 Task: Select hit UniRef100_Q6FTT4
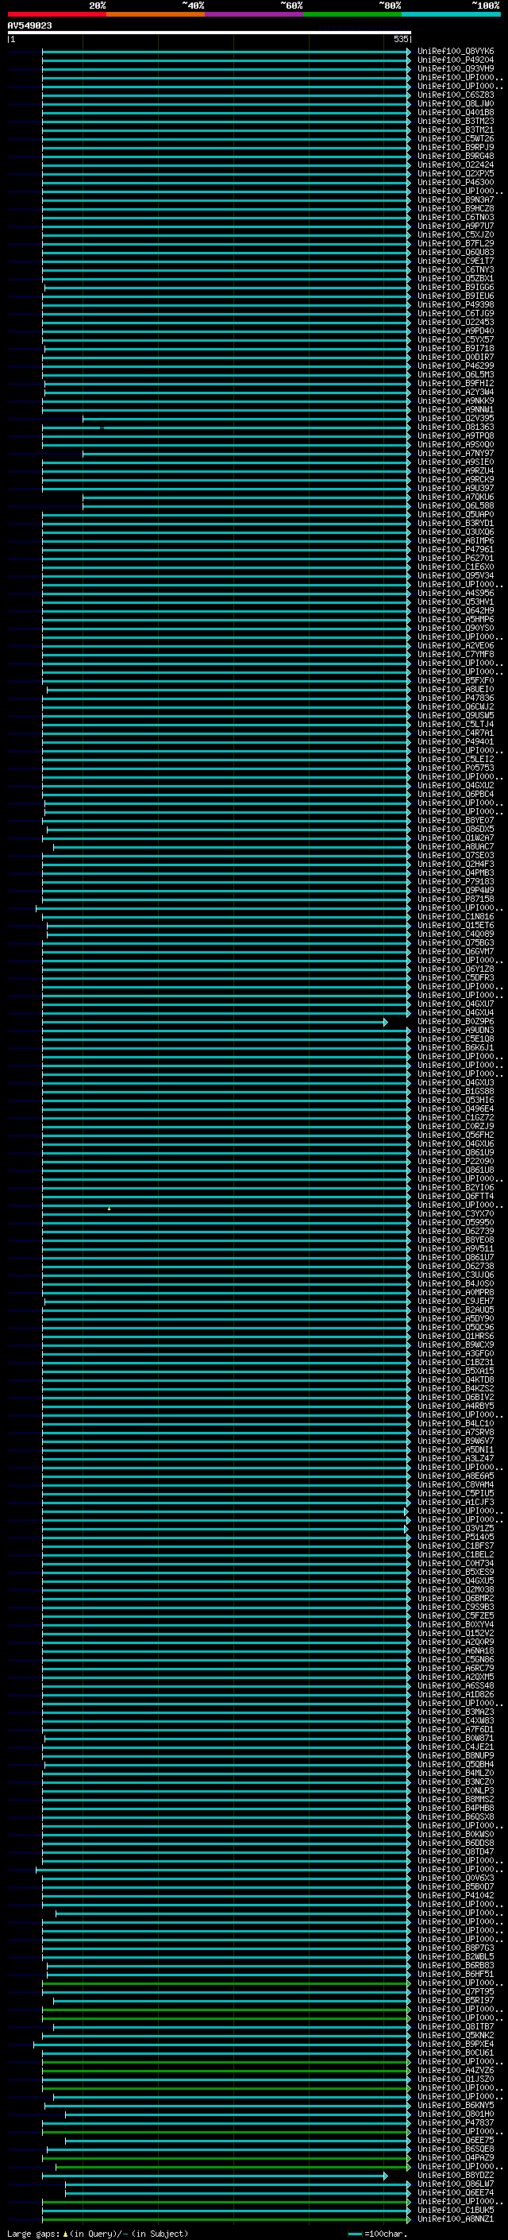point(455,1197)
